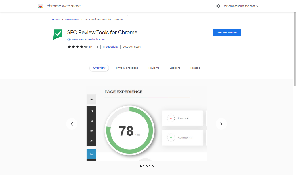Click the star rating icons
The image size is (296, 181).
pyautogui.click(x=77, y=47)
